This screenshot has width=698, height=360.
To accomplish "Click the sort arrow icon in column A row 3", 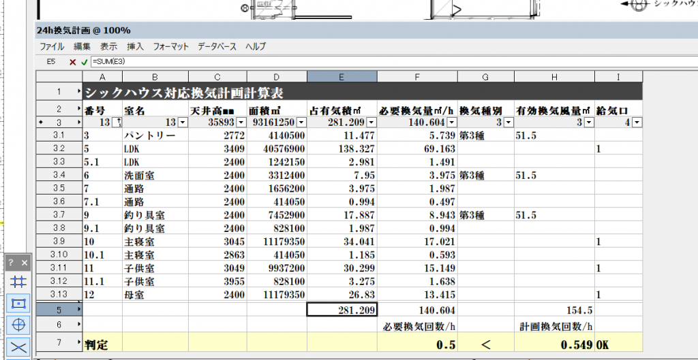I will click(x=116, y=122).
